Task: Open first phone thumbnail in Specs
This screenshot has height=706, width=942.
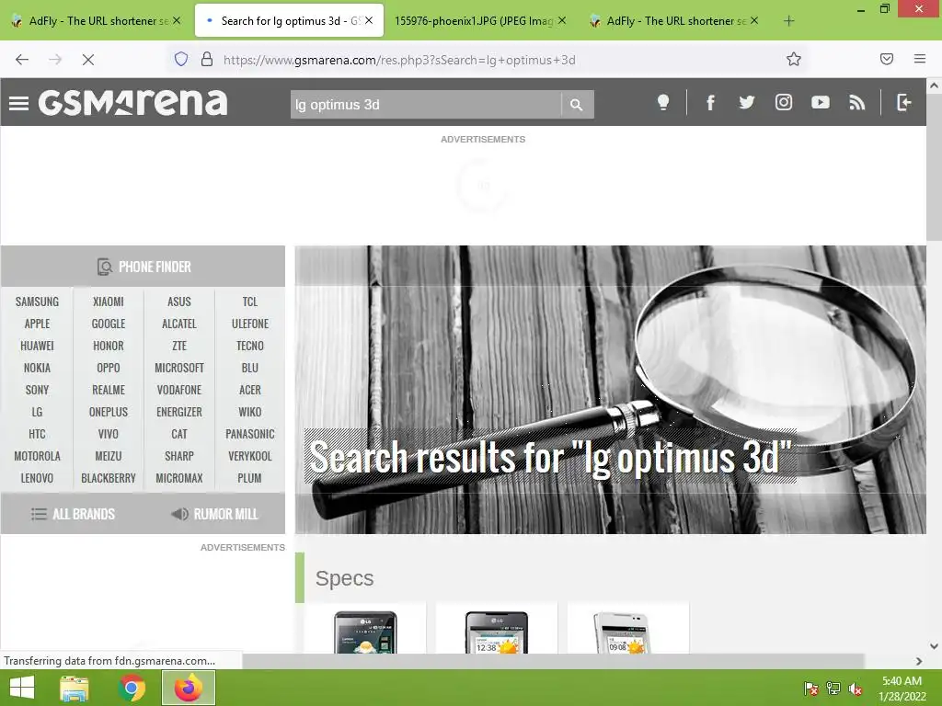Action: click(x=365, y=632)
